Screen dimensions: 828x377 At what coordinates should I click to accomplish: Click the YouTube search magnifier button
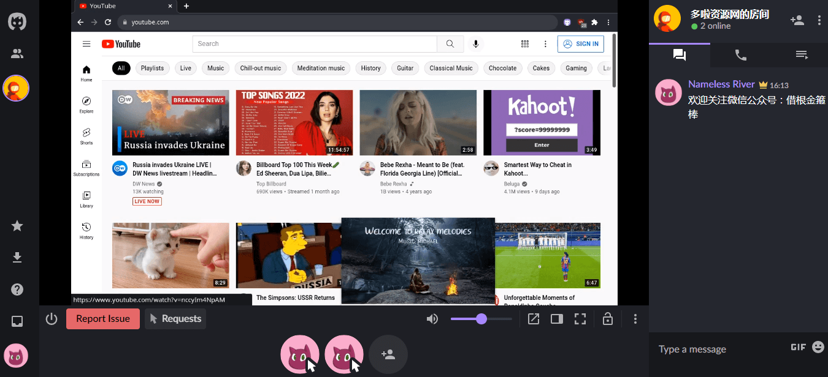(450, 44)
